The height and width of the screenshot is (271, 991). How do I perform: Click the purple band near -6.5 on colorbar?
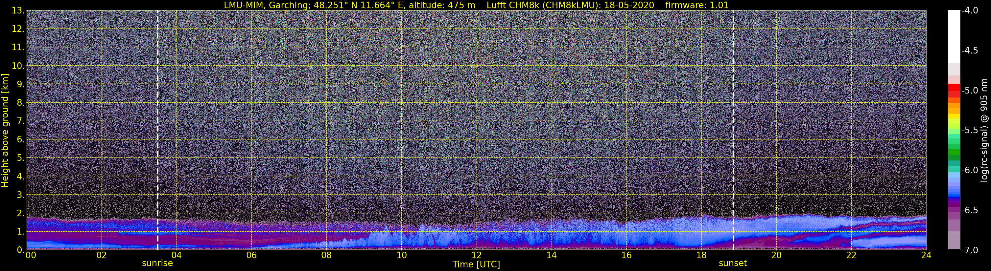[954, 210]
